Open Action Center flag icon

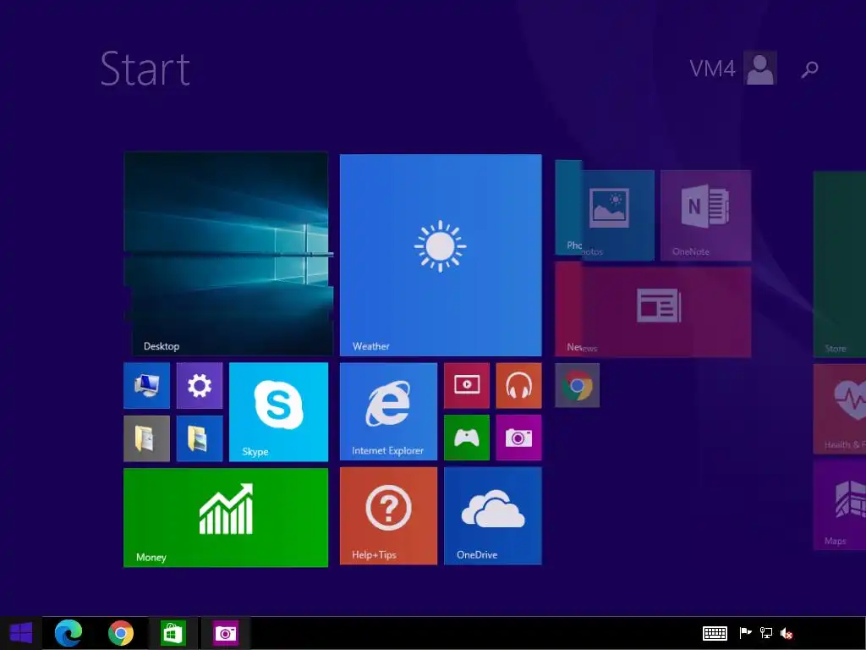pyautogui.click(x=746, y=633)
